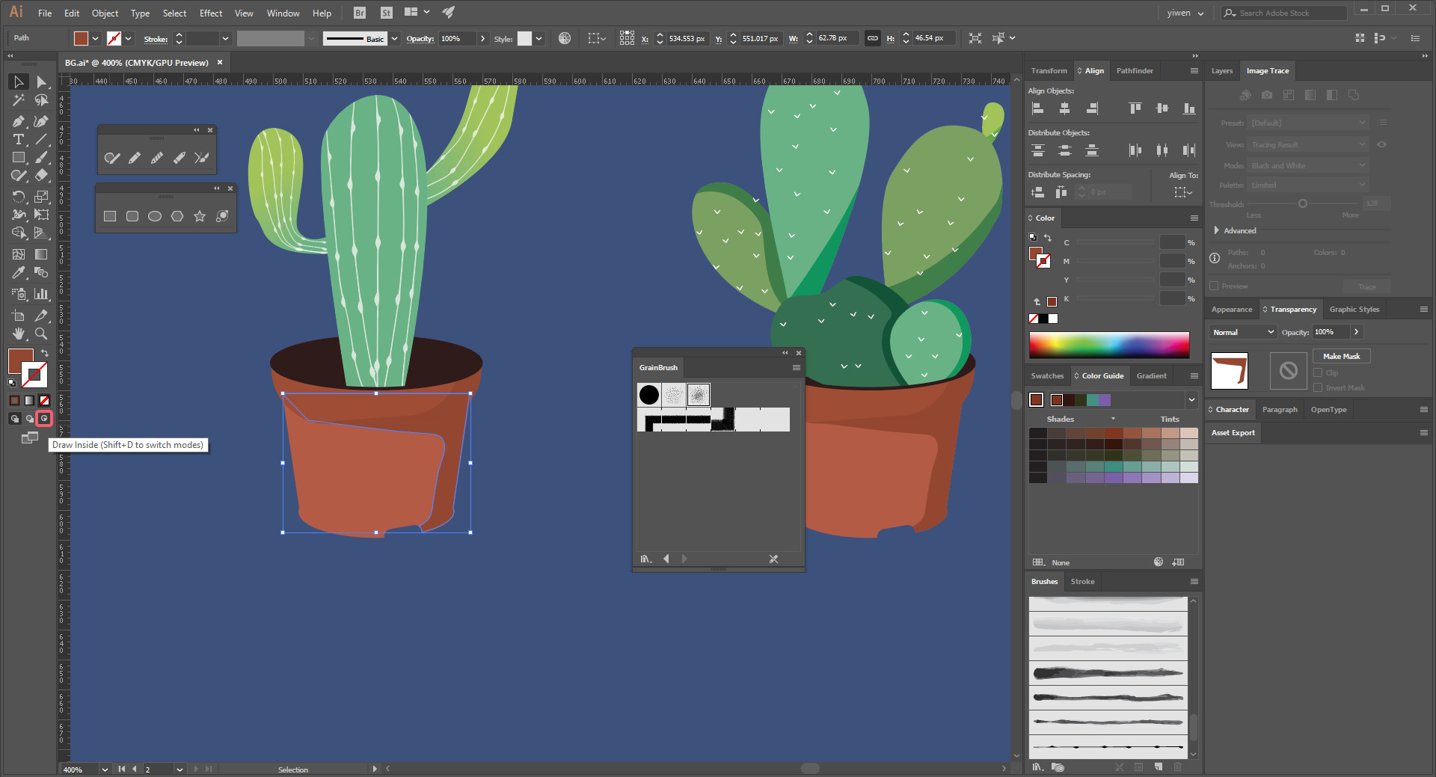Check the Preview checkbox in Image Trace

(x=1215, y=286)
